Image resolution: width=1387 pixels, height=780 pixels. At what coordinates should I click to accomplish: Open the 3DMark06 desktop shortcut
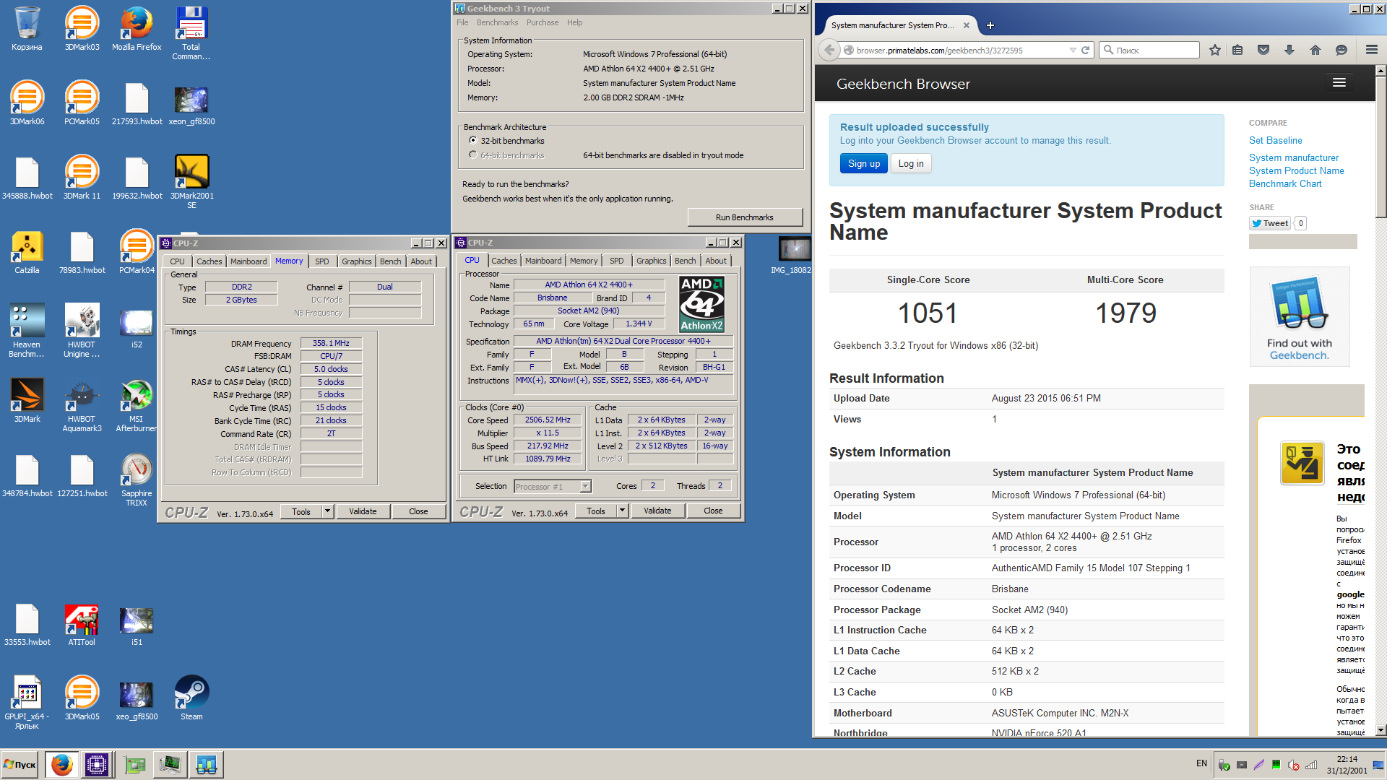click(27, 103)
